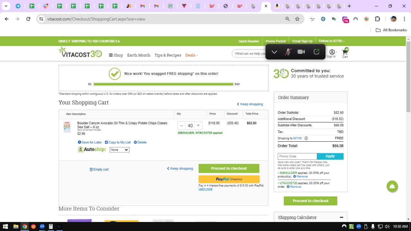Image resolution: width=411 pixels, height=231 pixels.
Task: Open Calculator from taskbar
Action: [x=50, y=227]
